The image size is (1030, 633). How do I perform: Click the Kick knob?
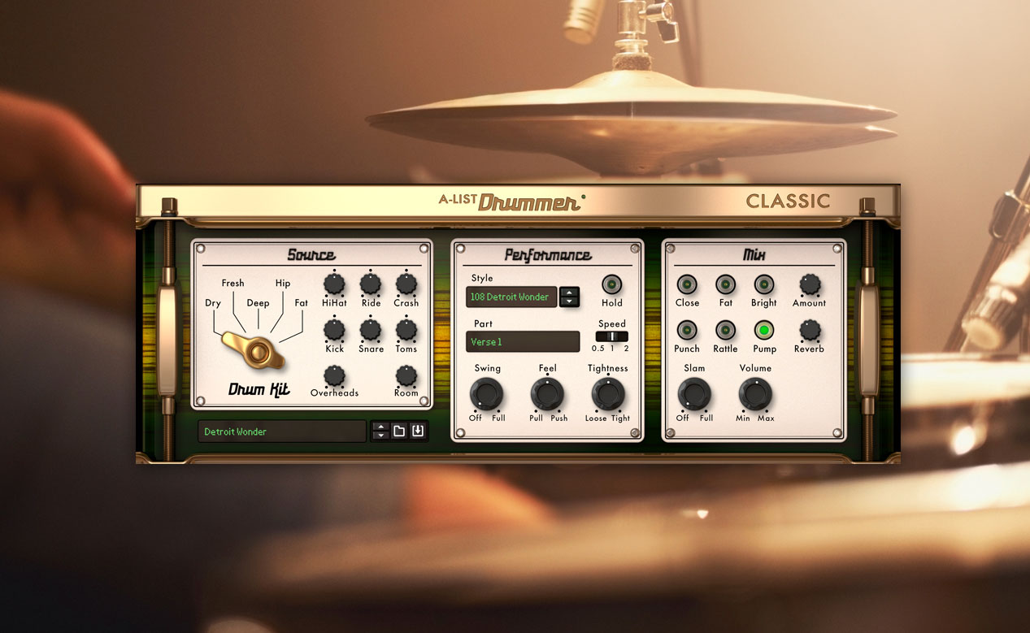[334, 329]
